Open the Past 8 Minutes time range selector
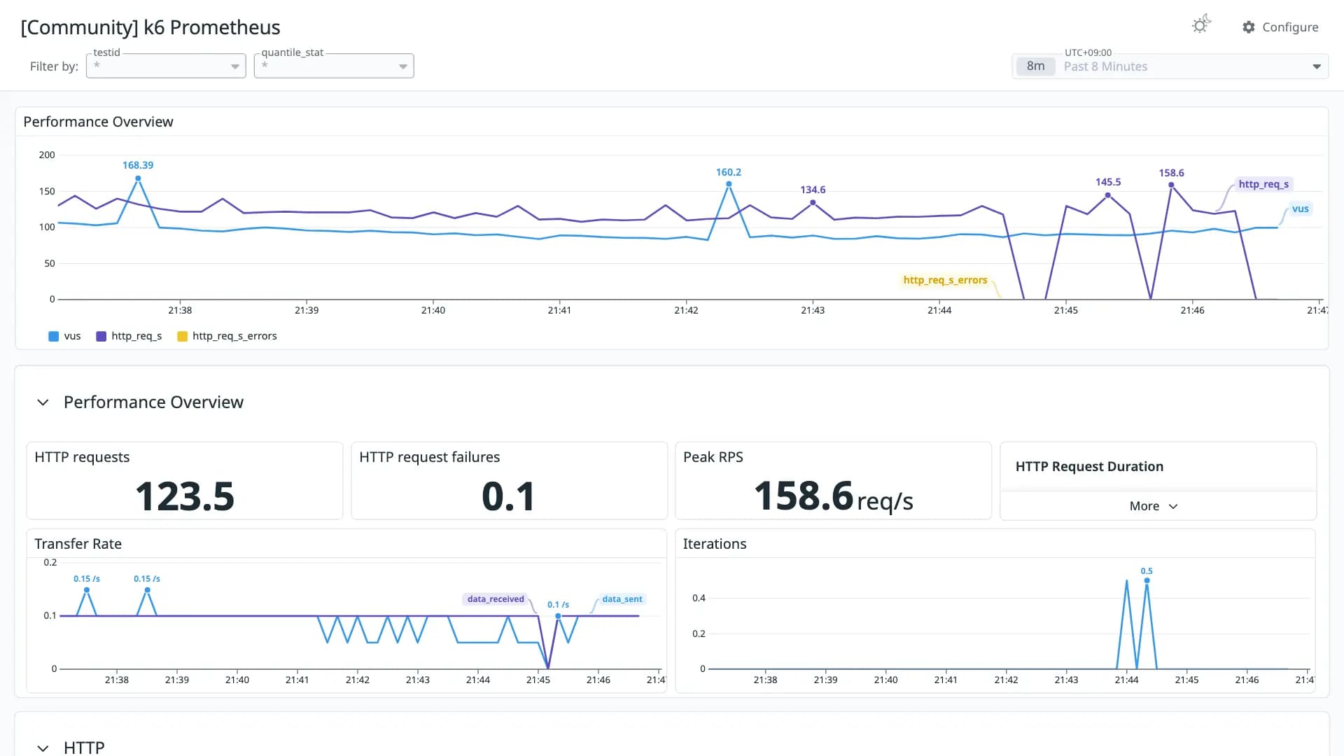The height and width of the screenshot is (756, 1344). coord(1170,66)
